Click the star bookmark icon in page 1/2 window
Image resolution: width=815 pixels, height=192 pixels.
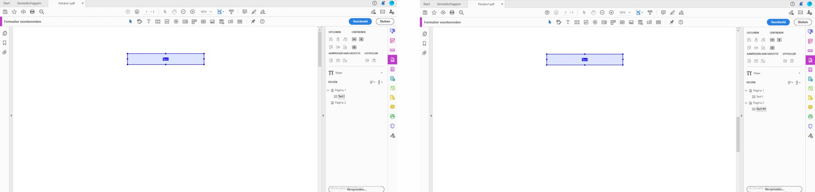click(14, 12)
